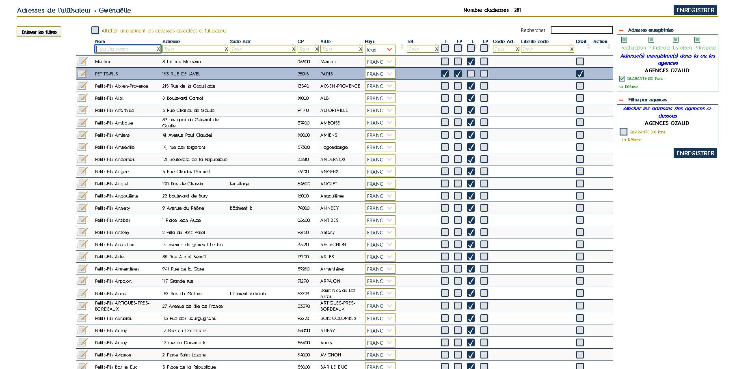Click edit icon for Petits-Fils Amiens

(82, 135)
